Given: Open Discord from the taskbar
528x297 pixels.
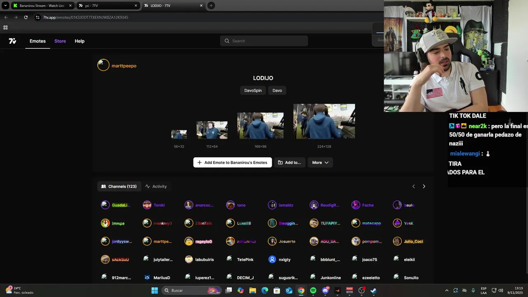Looking at the screenshot, I should coord(325,290).
